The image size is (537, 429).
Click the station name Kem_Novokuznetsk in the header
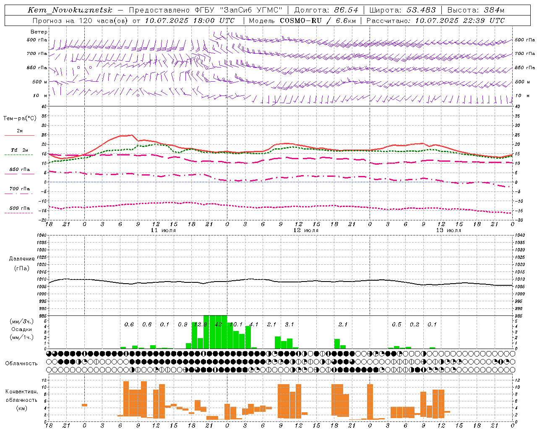pos(70,10)
